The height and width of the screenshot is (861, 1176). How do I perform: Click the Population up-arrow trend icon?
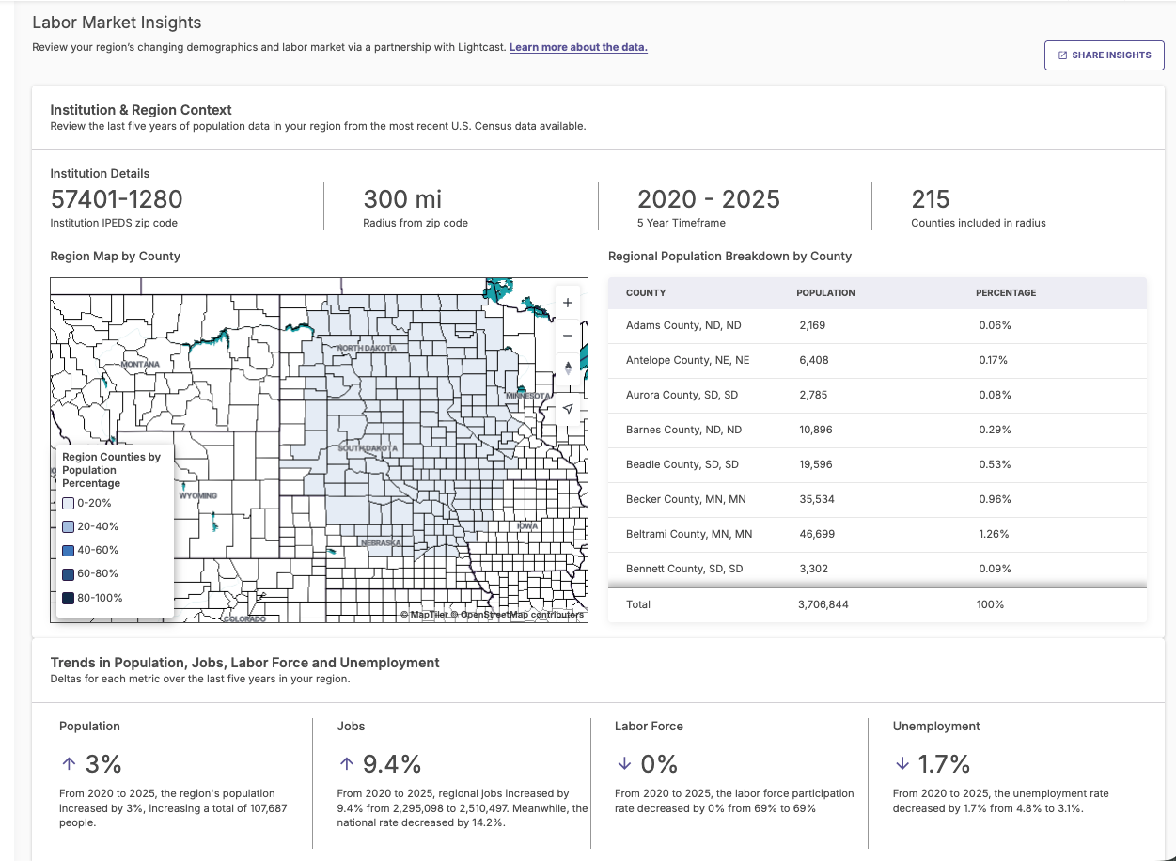pyautogui.click(x=68, y=763)
